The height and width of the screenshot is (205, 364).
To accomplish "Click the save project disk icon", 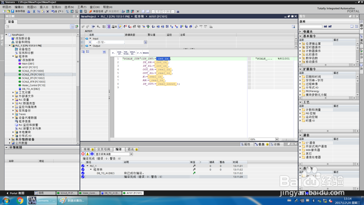I will tap(12, 11).
